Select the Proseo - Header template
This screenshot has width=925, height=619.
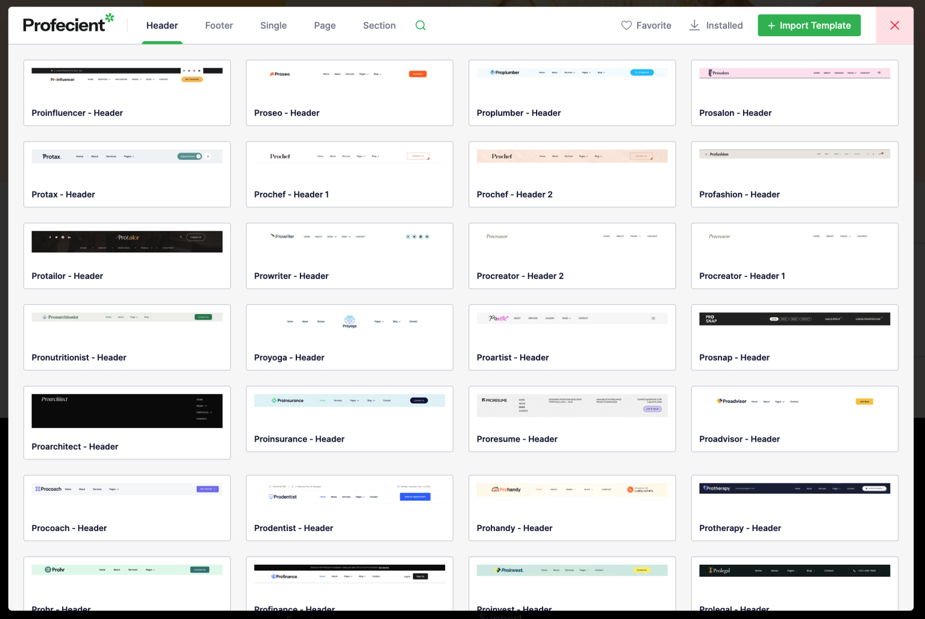tap(349, 93)
